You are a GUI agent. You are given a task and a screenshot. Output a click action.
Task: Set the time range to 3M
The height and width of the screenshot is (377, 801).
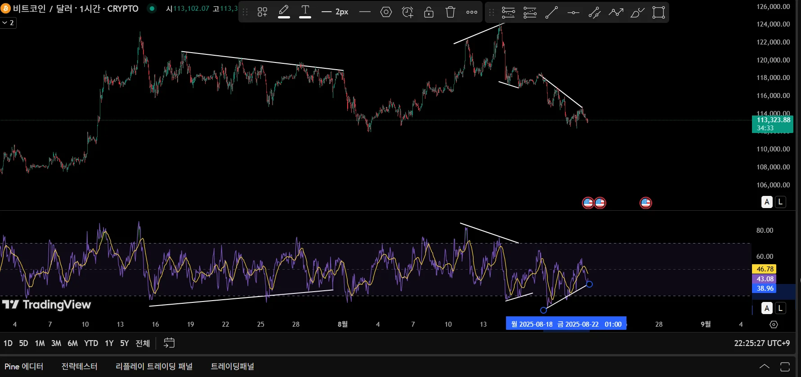[x=56, y=343]
